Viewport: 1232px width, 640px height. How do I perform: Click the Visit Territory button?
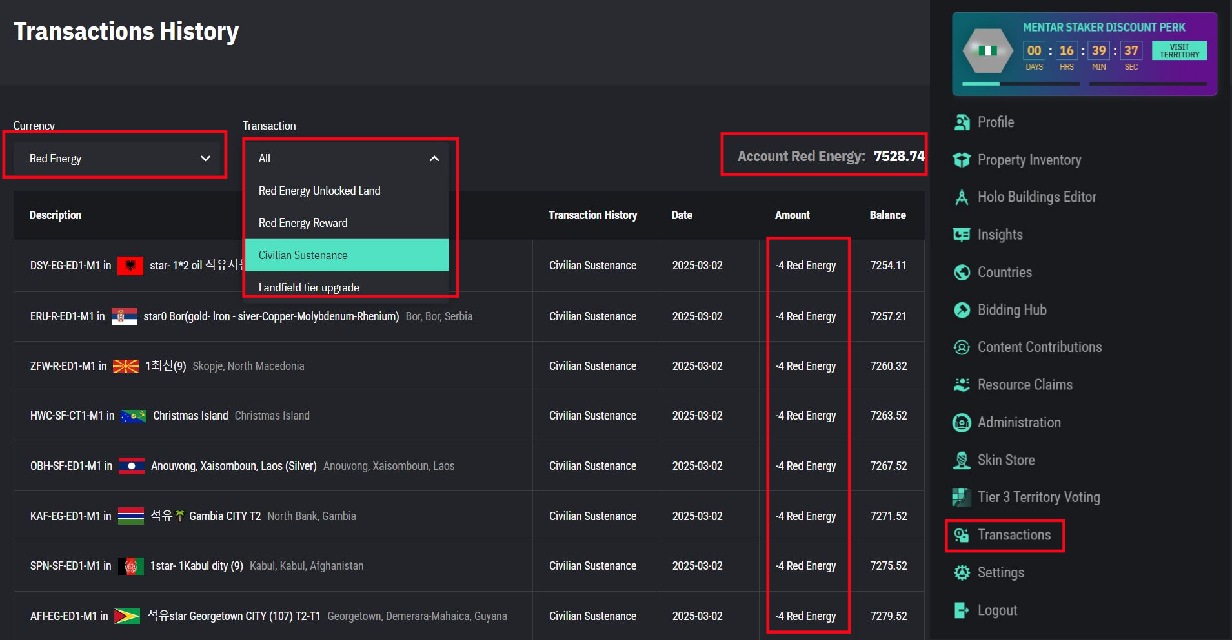[1179, 51]
